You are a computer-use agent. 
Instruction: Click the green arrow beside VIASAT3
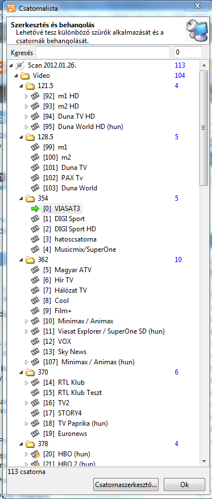tap(35, 209)
